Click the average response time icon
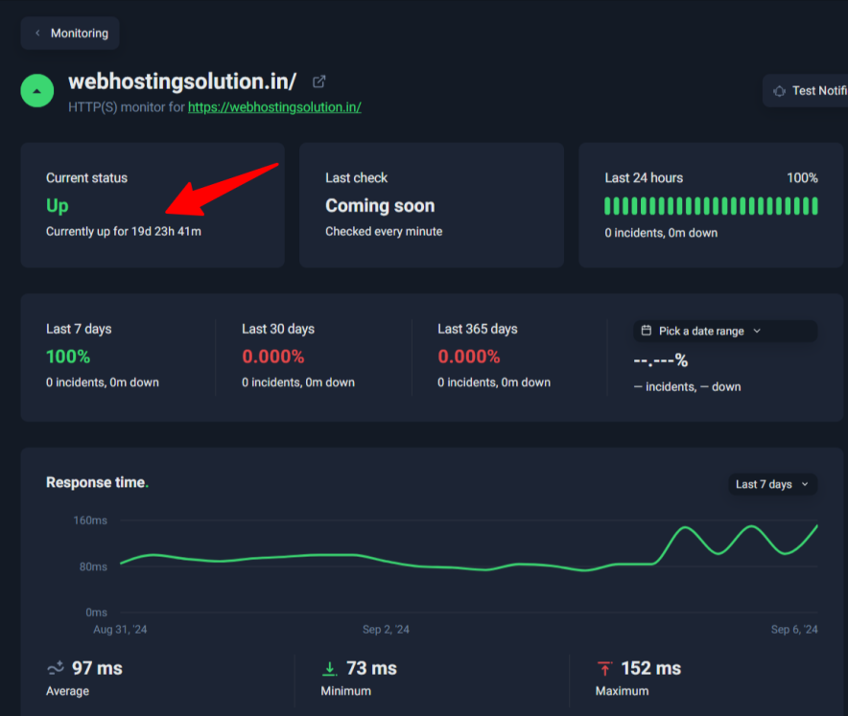The image size is (848, 716). [56, 668]
